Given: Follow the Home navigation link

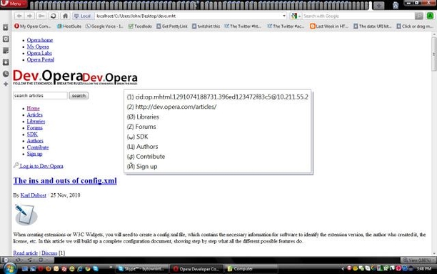Looking at the screenshot, I should click(33, 108).
